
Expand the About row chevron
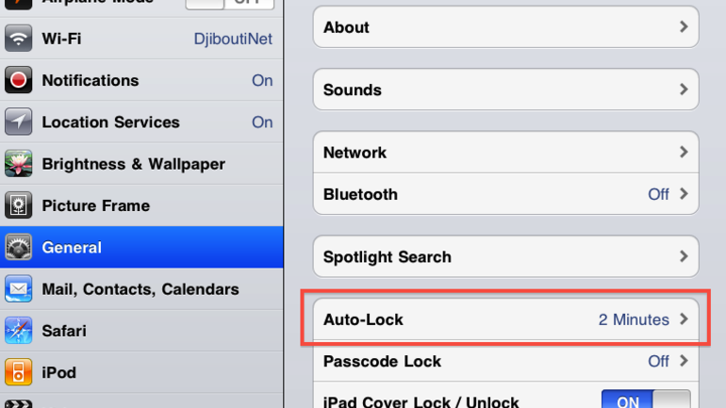click(x=684, y=26)
